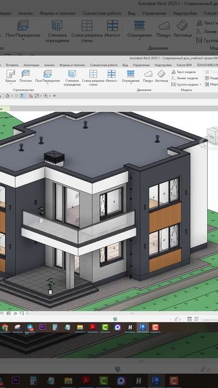Click the Модель panel title
The width and height of the screenshot is (218, 388).
(x=187, y=90)
